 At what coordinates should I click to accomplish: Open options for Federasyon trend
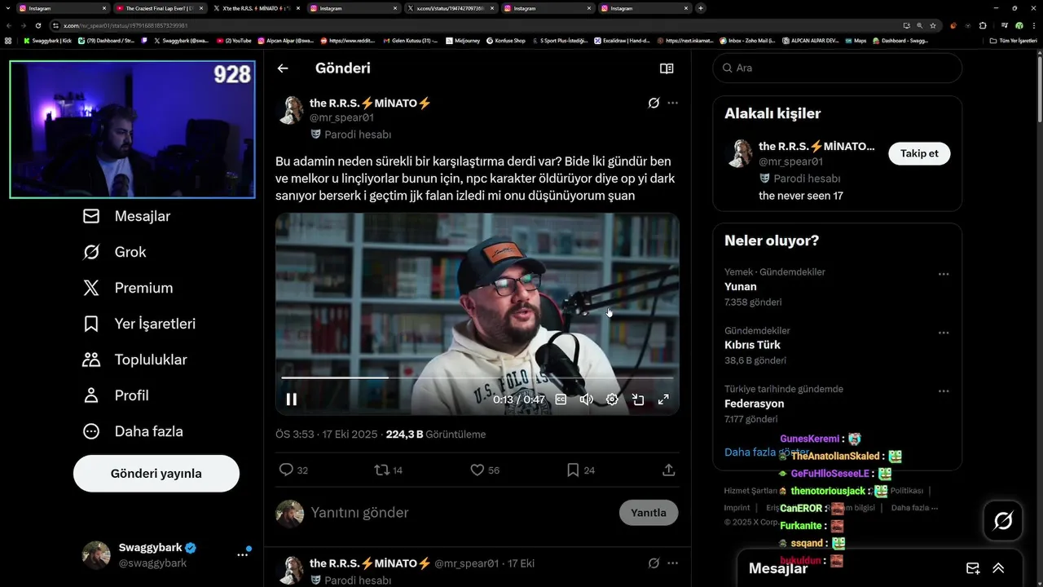point(944,391)
